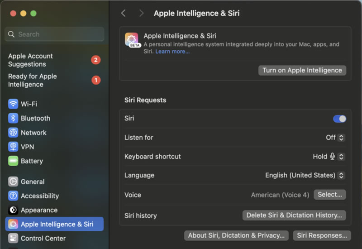362x249 pixels.
Task: Click the Apple Intelligence & Siri sidebar icon
Action: (13, 224)
